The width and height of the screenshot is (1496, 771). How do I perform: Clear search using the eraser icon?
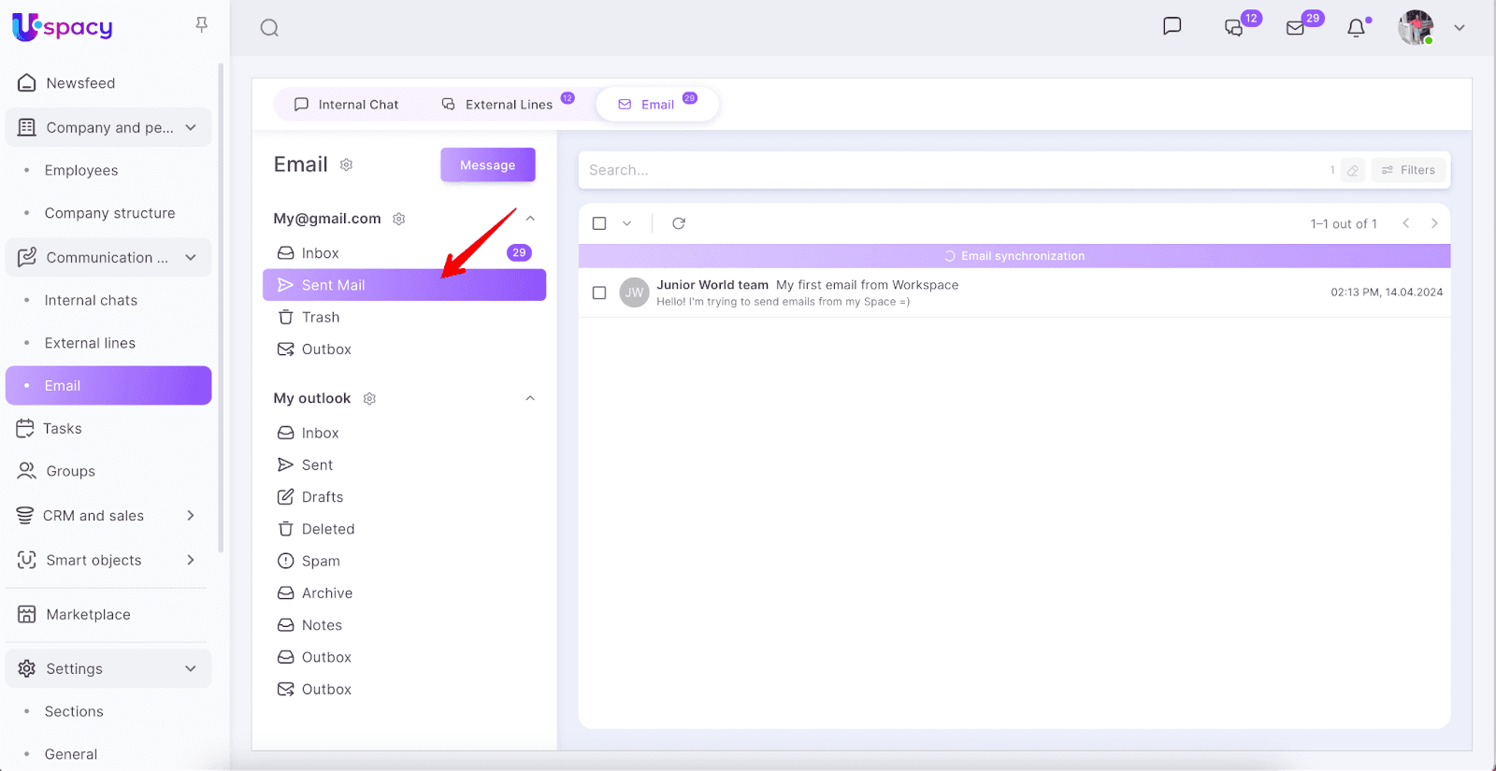pyautogui.click(x=1352, y=170)
